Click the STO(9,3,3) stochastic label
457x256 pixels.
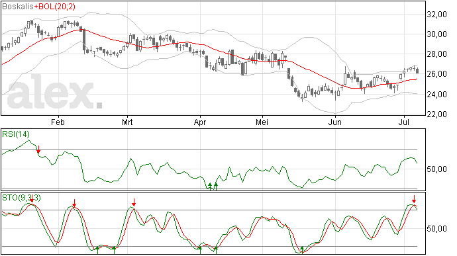(21, 198)
